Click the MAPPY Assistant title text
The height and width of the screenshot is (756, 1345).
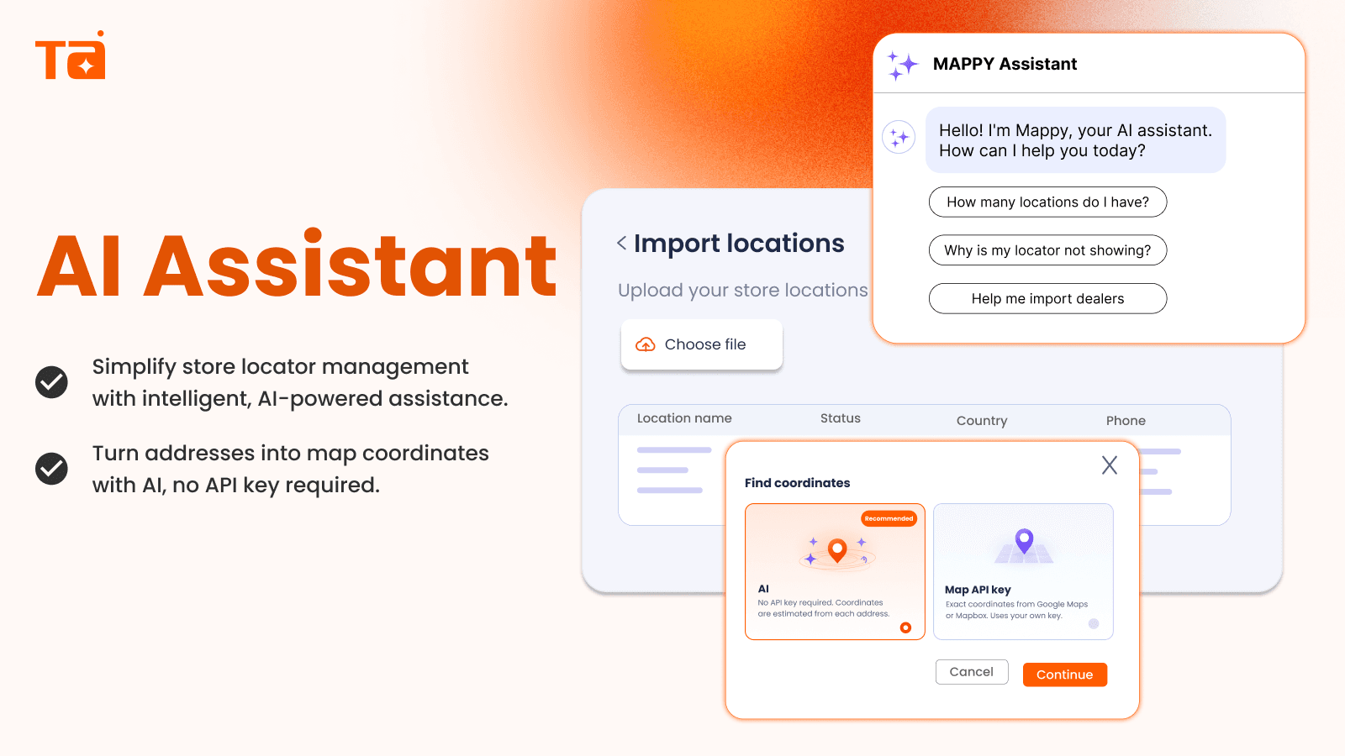coord(1005,64)
